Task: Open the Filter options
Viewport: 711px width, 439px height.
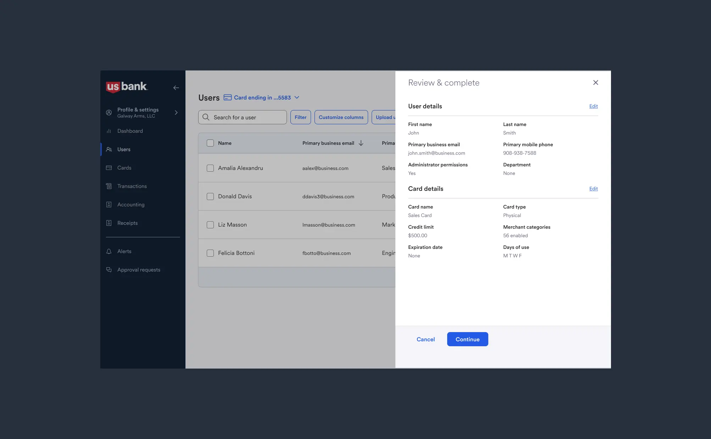Action: pos(300,117)
